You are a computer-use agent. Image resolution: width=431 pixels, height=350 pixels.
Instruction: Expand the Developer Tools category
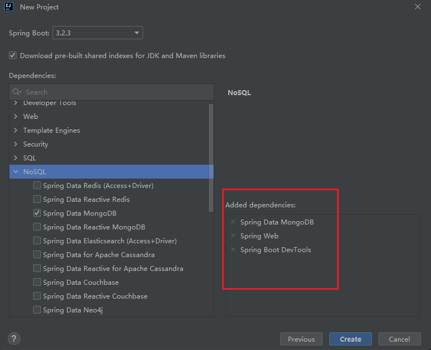(15, 103)
